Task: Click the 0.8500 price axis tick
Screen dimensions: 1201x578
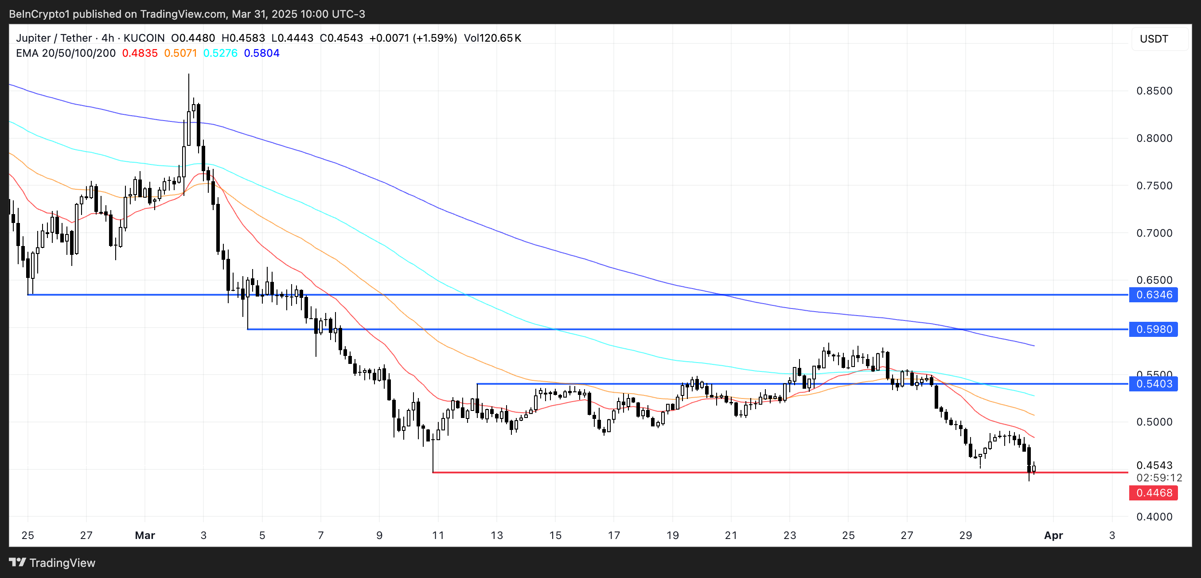Action: 1154,91
